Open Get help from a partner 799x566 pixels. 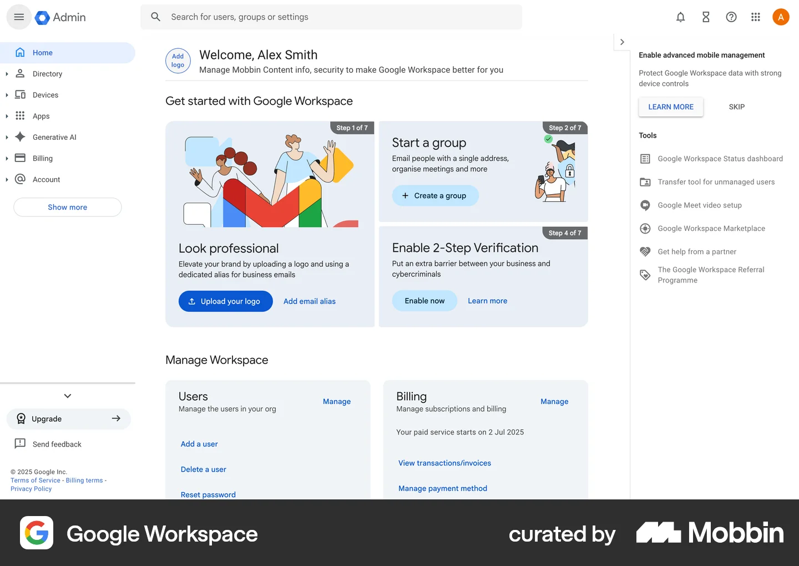pyautogui.click(x=688, y=252)
